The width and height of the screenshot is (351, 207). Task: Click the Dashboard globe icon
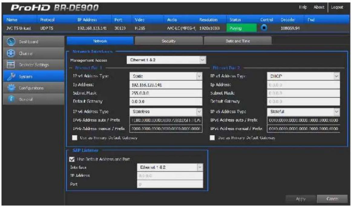coord(11,42)
